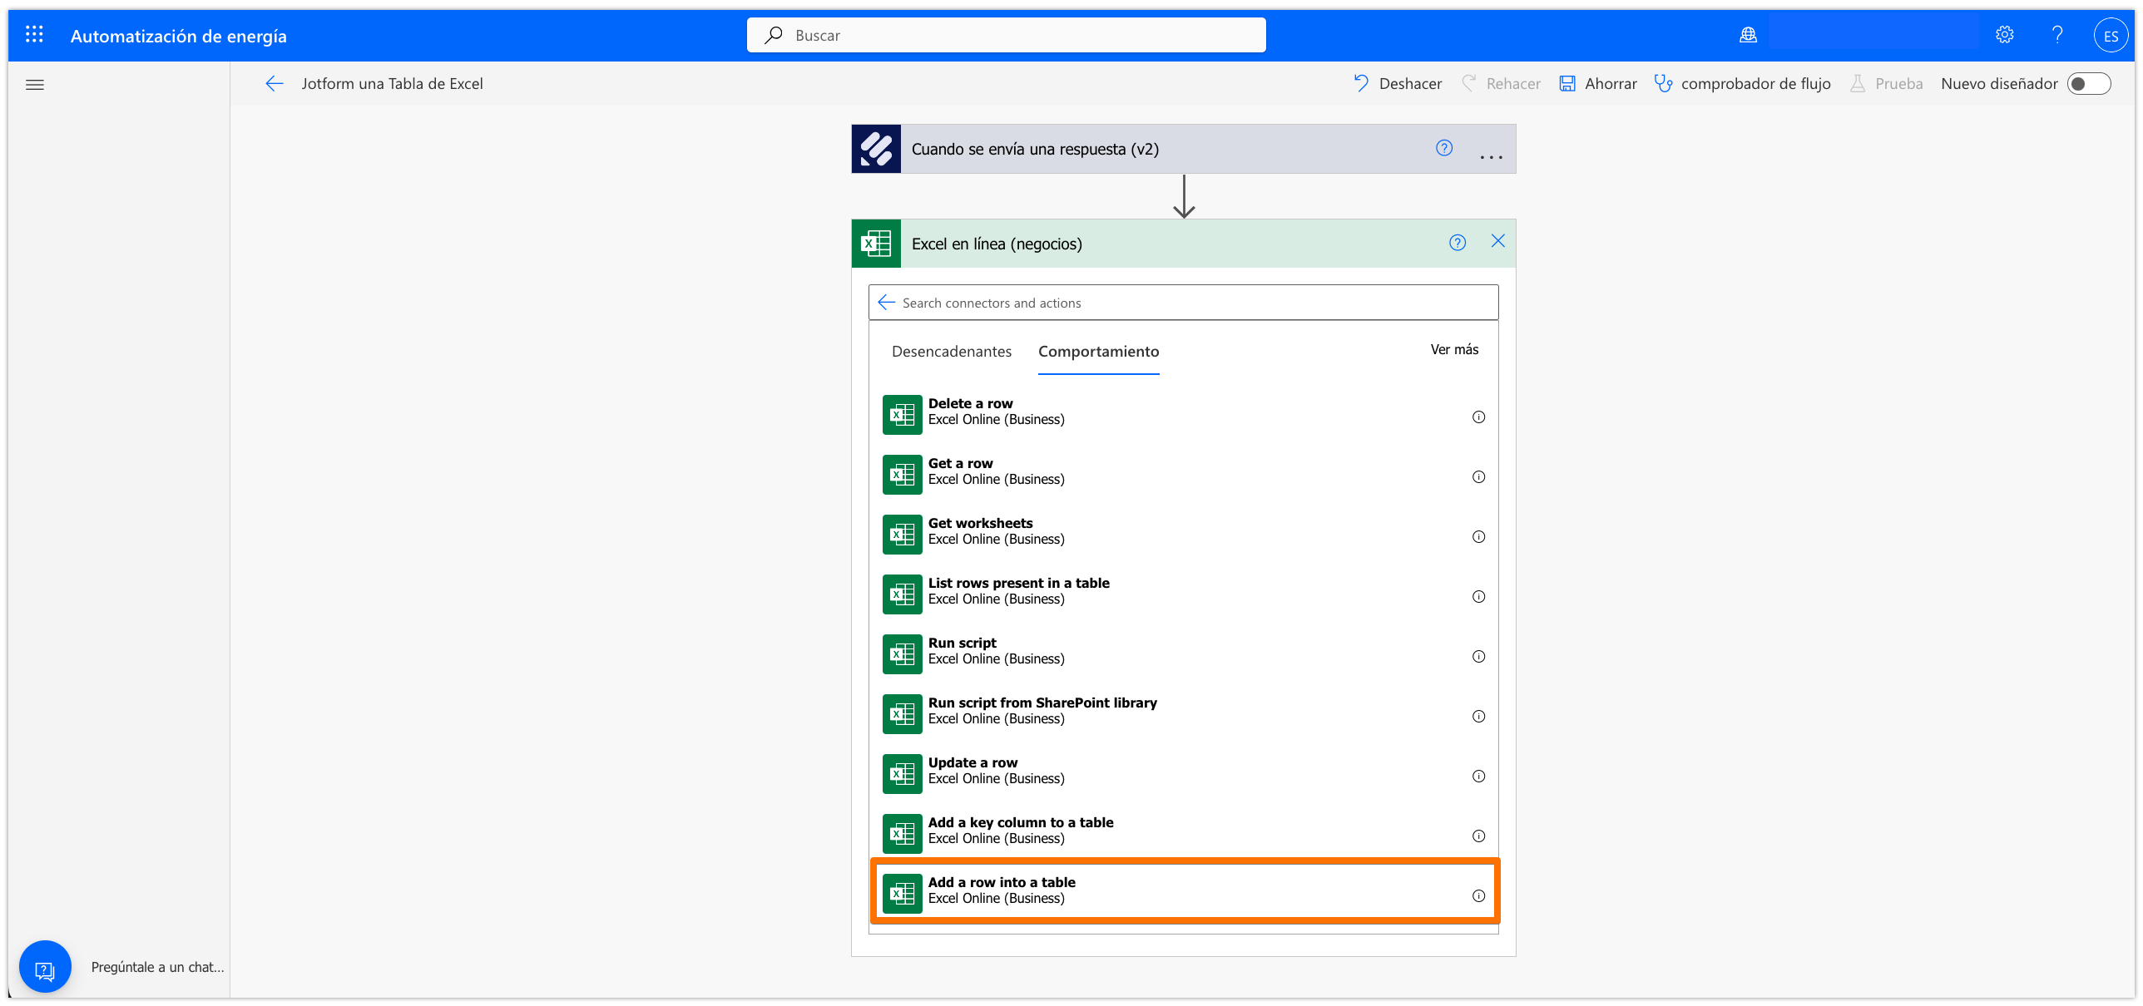This screenshot has width=2143, height=1006.
Task: Open the ES account avatar
Action: coord(2110,36)
